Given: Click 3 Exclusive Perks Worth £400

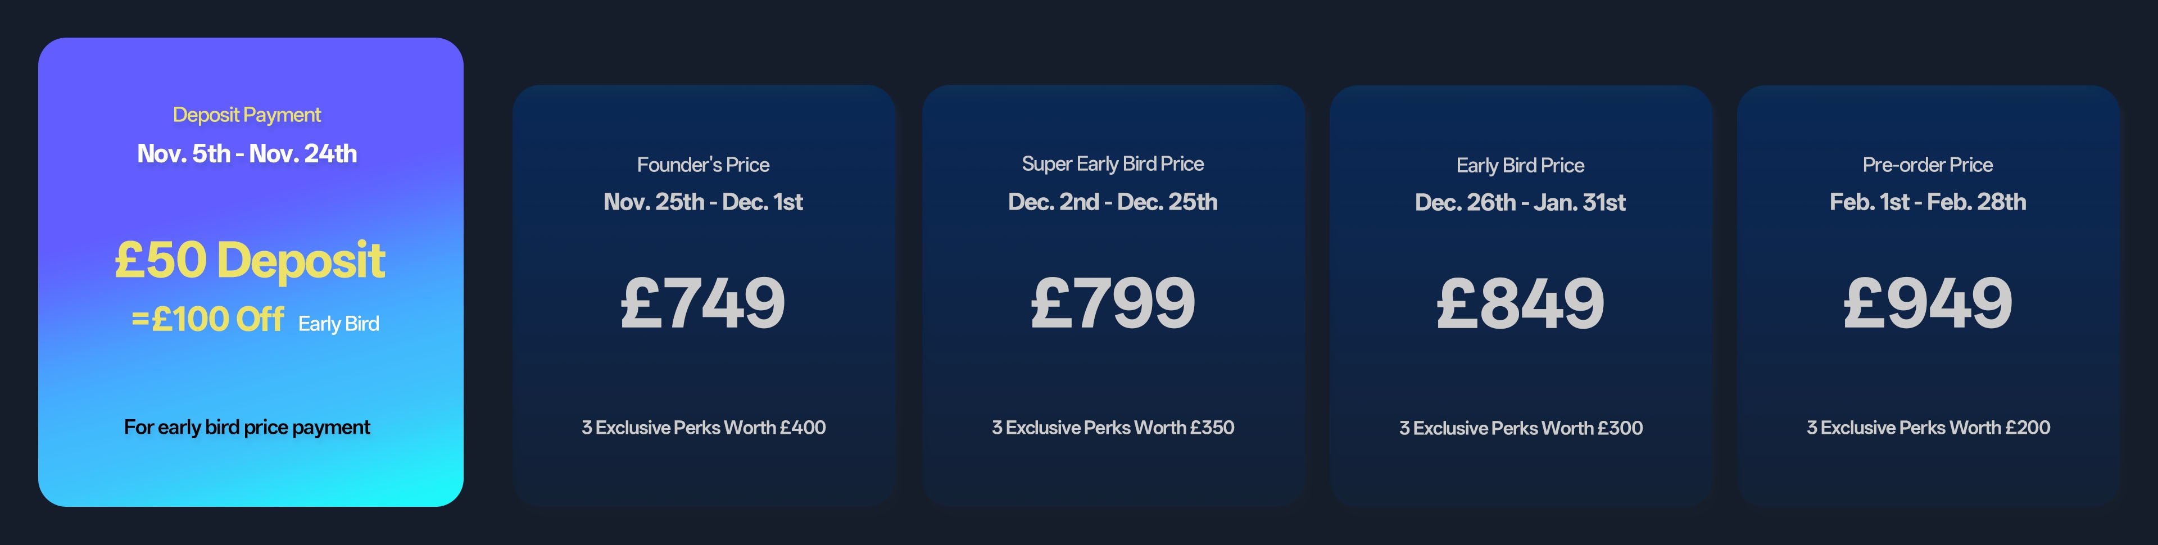Looking at the screenshot, I should click(x=703, y=427).
